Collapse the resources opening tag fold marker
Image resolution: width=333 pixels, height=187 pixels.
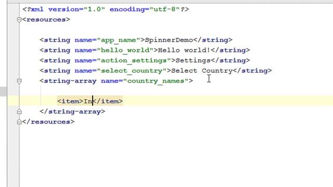19,20
